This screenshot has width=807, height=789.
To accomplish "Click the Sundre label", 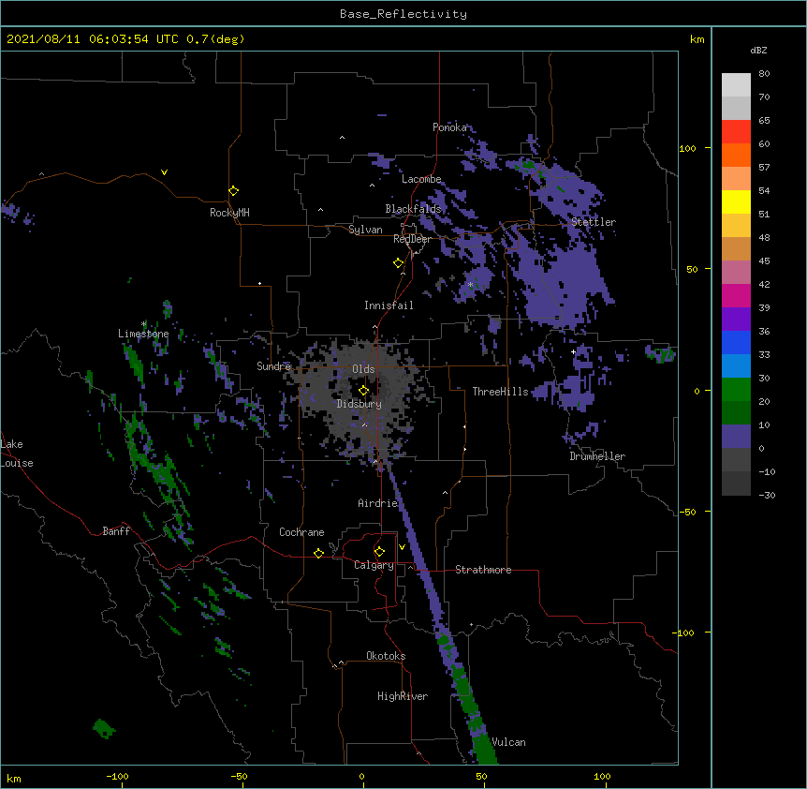I will pyautogui.click(x=273, y=366).
